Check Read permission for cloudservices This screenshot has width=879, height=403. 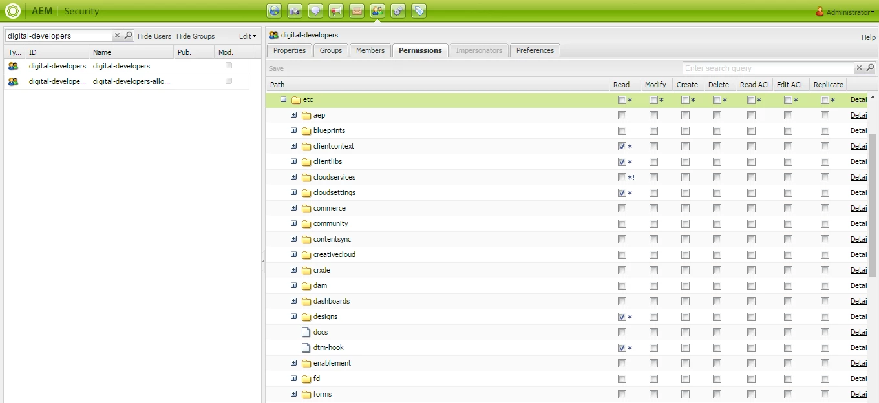pyautogui.click(x=622, y=178)
